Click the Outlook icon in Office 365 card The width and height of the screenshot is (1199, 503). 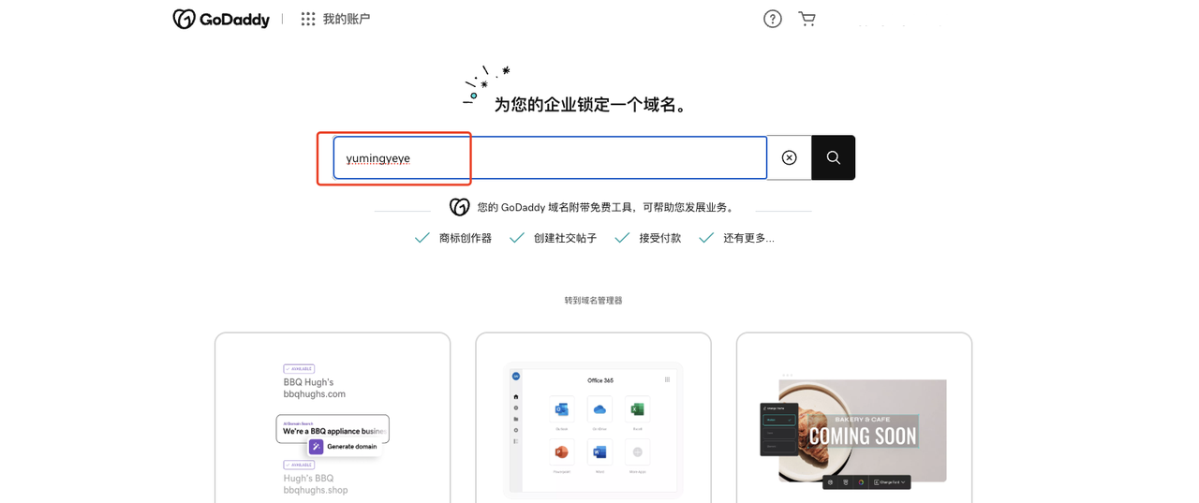click(561, 409)
